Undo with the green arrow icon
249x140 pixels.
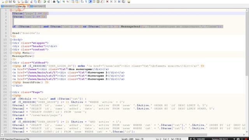tap(45, 2)
